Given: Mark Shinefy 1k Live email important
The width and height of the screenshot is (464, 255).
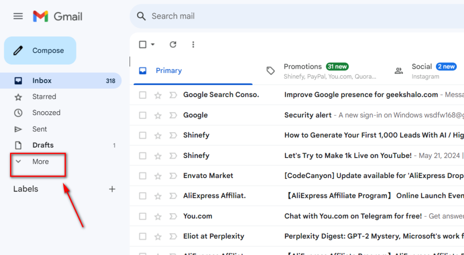Looking at the screenshot, I should pyautogui.click(x=173, y=156).
